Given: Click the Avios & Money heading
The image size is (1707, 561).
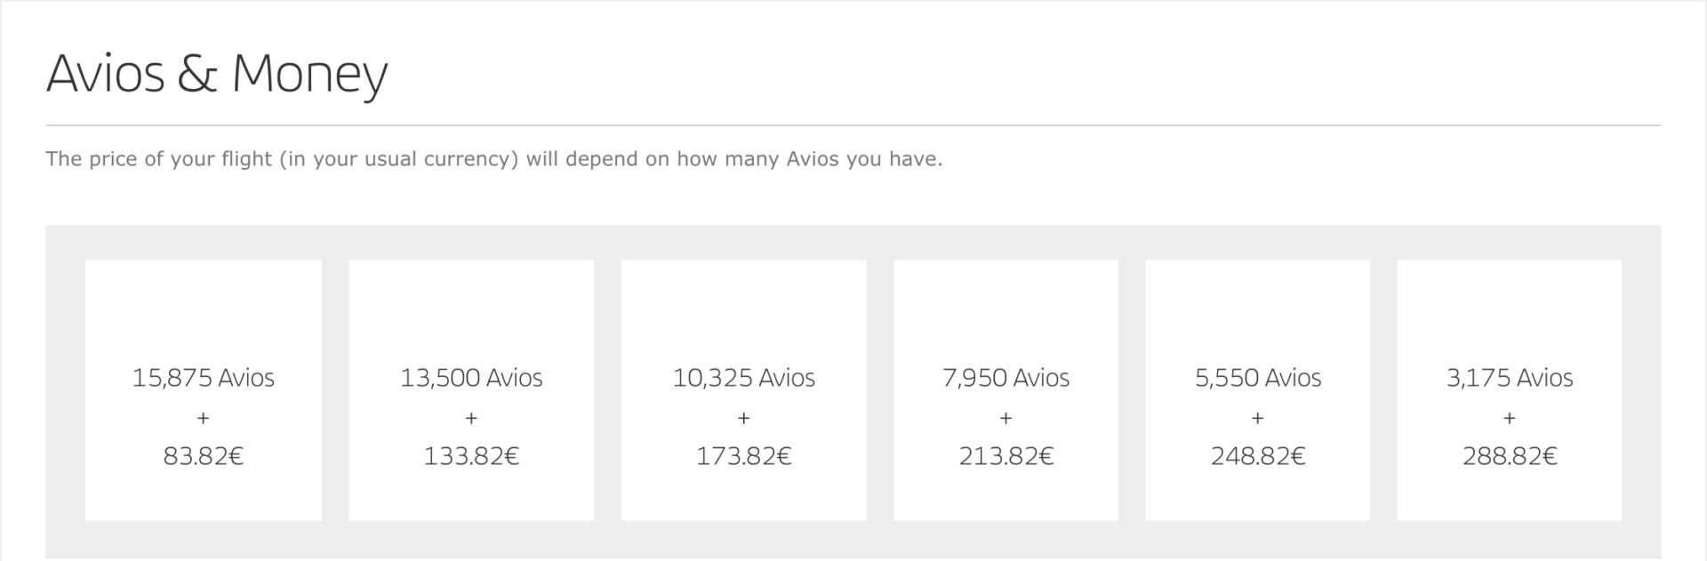Looking at the screenshot, I should click(x=217, y=74).
